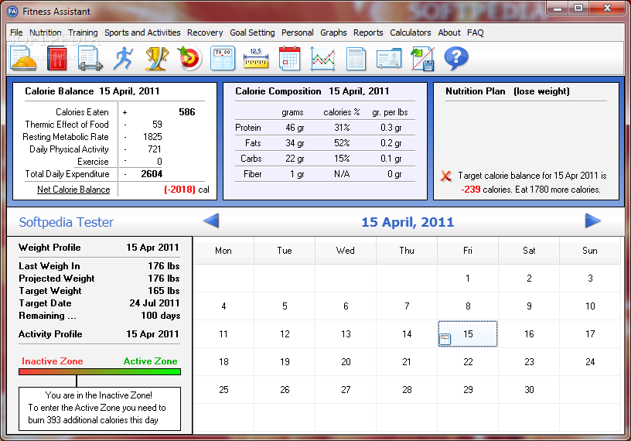Click the Fitness Assistant title bar icon

point(12,12)
